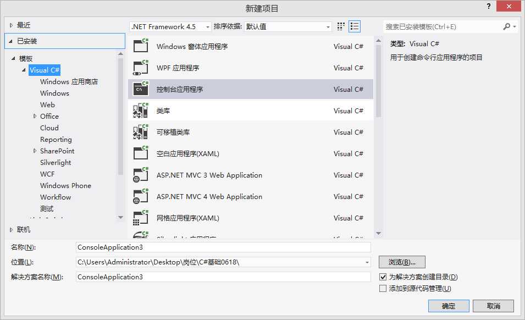Toggle 为解决方案创建目录 checkbox
The height and width of the screenshot is (320, 525).
383,277
